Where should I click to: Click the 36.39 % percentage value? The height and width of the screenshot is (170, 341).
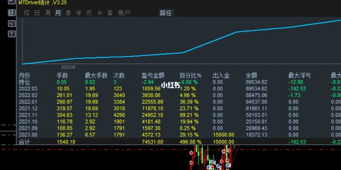[189, 102]
